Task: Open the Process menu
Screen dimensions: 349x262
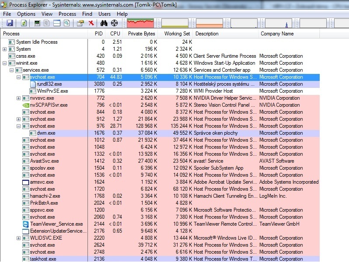Action: coord(67,14)
